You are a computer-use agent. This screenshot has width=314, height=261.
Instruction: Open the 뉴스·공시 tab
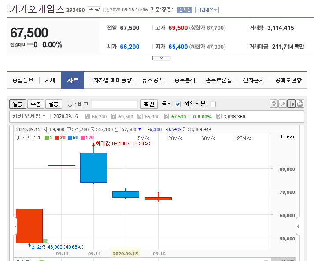[152, 80]
